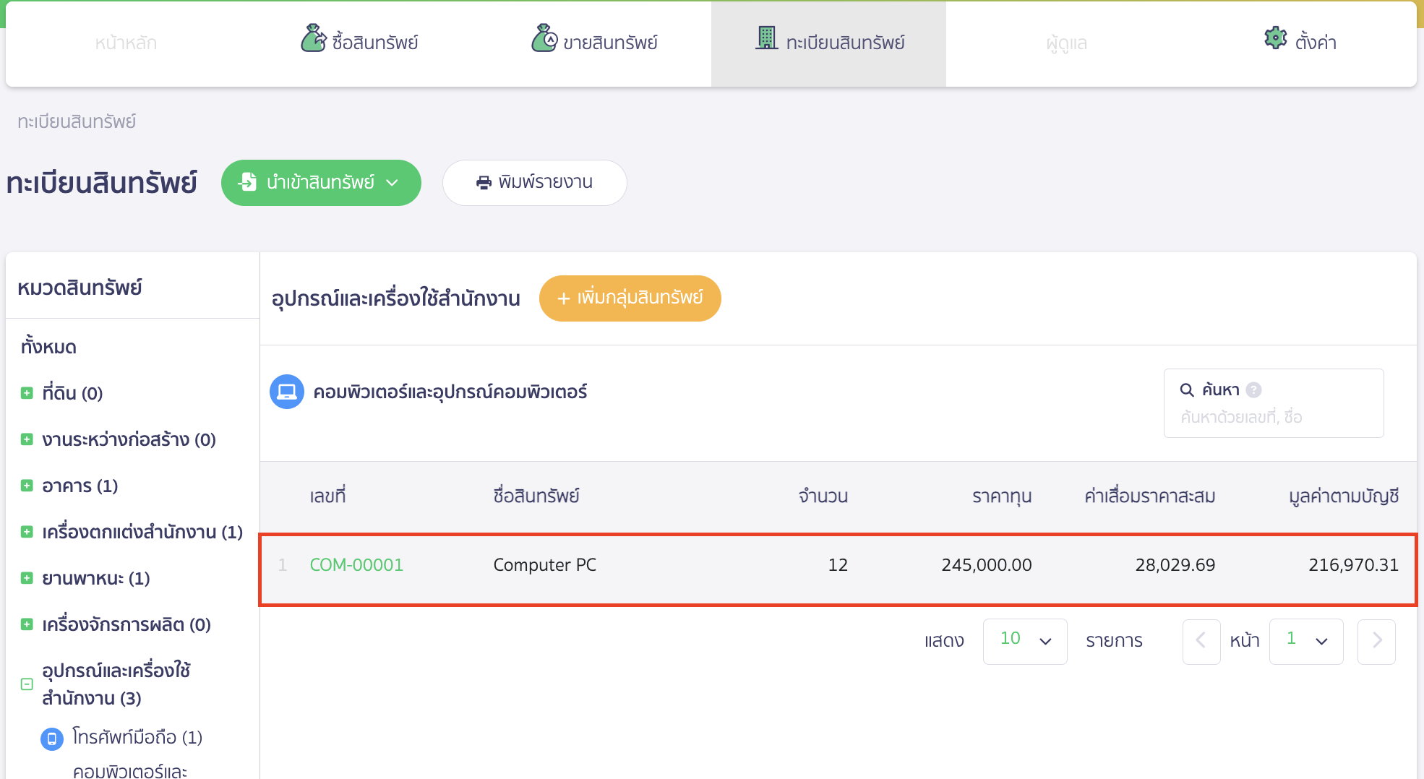Click the เพิ่มกลุ่มสินทรัพย์ button
This screenshot has height=779, width=1424.
(629, 298)
